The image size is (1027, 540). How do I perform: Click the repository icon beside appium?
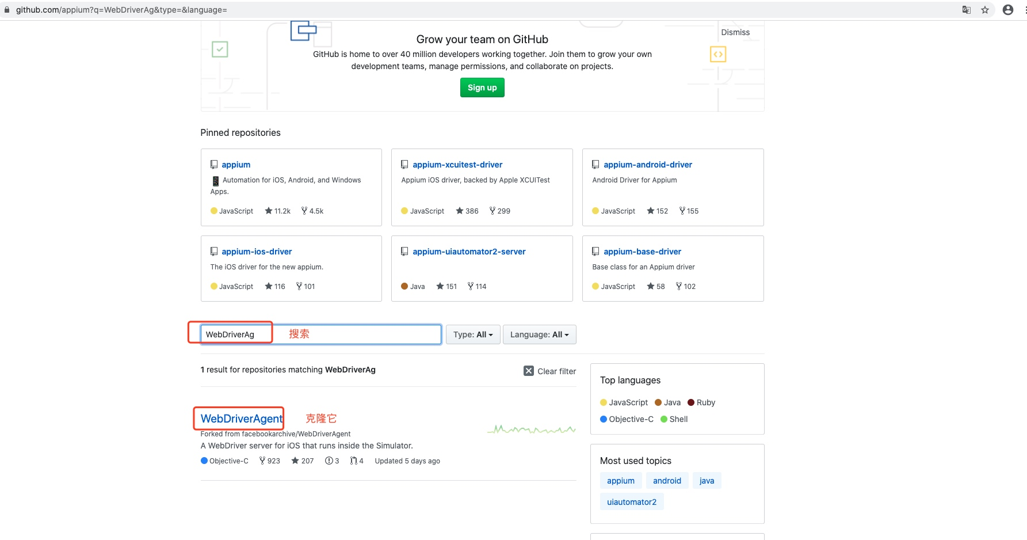(x=214, y=165)
